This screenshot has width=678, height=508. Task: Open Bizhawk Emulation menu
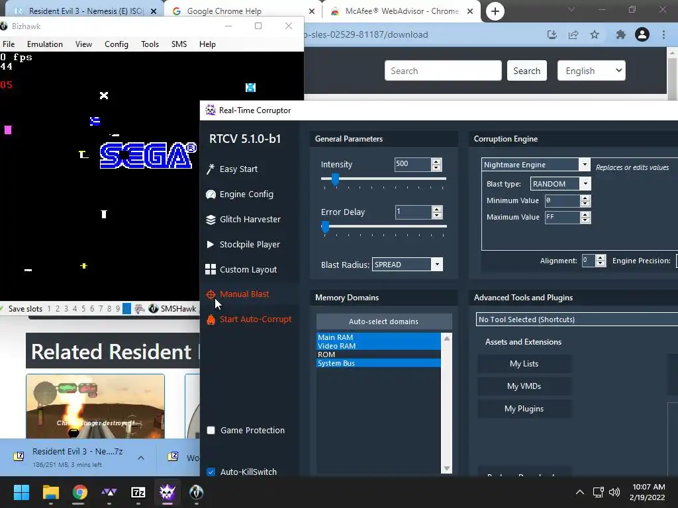[44, 44]
